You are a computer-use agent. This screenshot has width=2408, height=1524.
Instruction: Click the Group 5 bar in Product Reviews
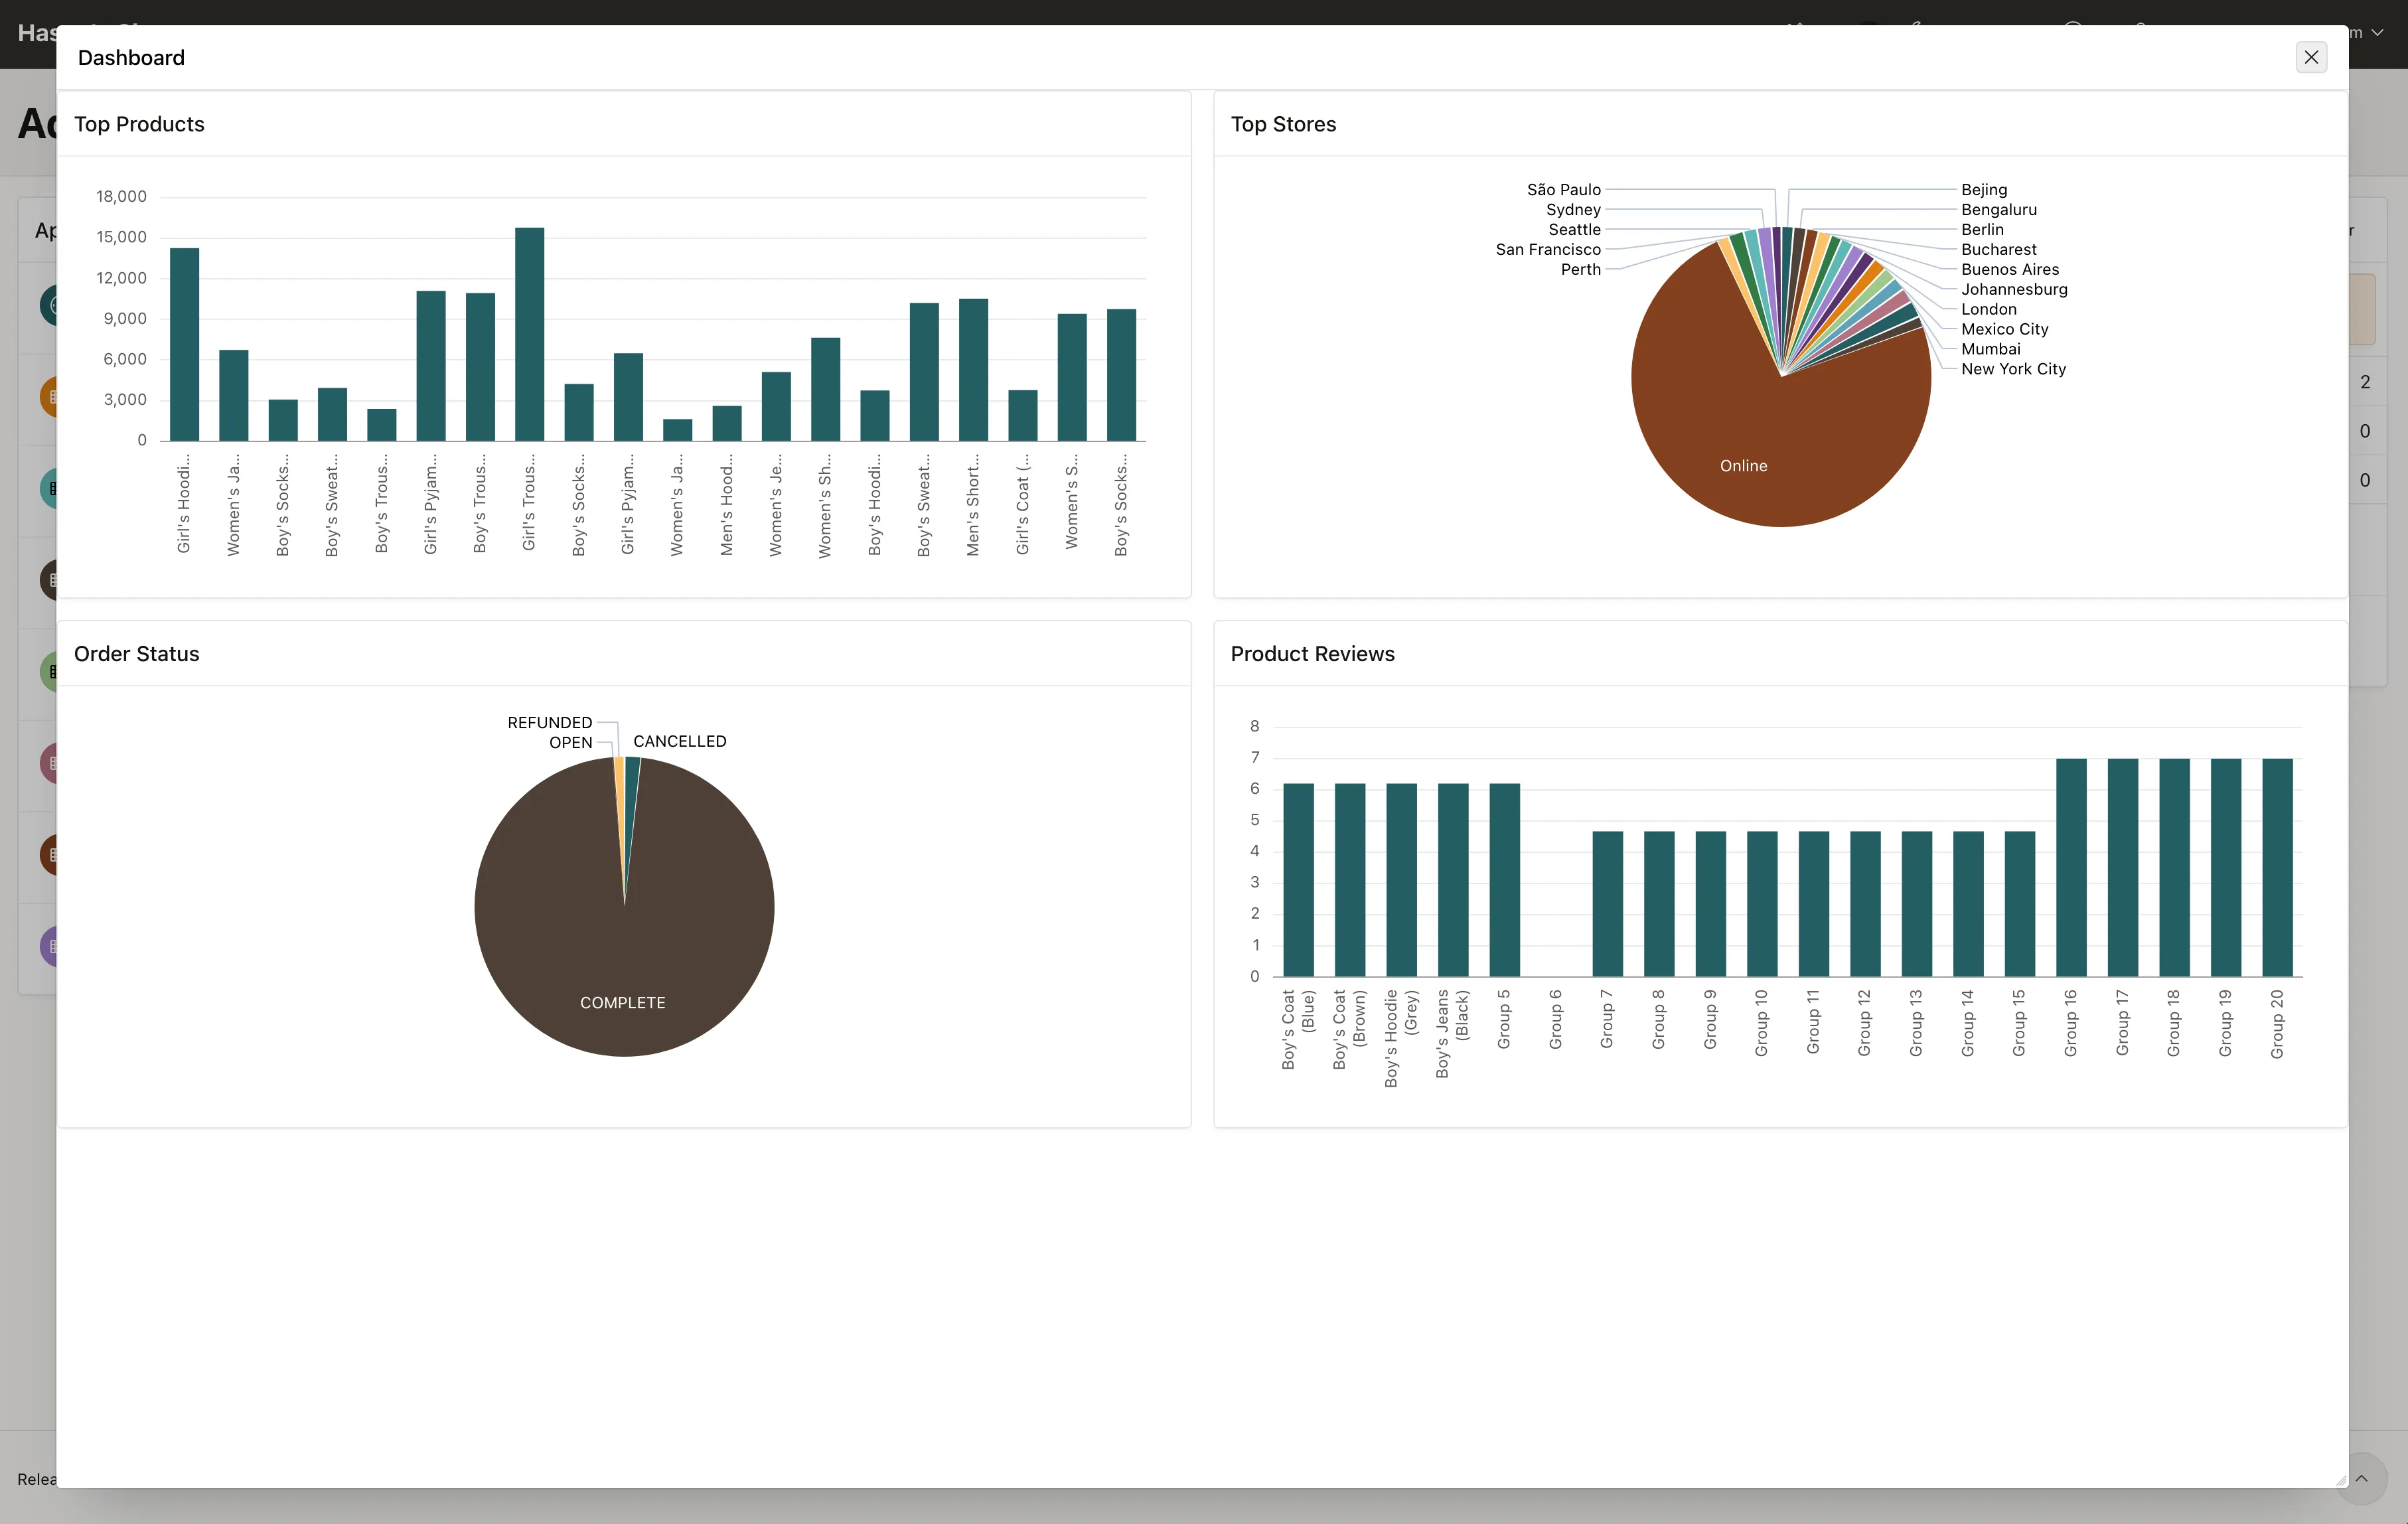[1504, 880]
